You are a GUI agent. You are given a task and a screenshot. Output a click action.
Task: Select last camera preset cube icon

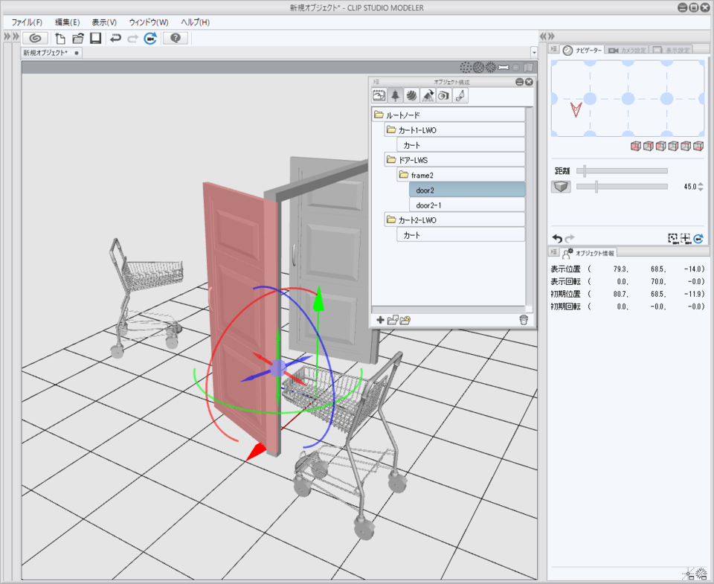[698, 146]
